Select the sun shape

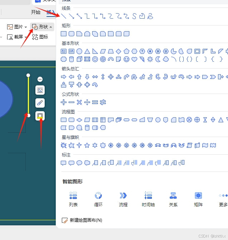[150, 59]
